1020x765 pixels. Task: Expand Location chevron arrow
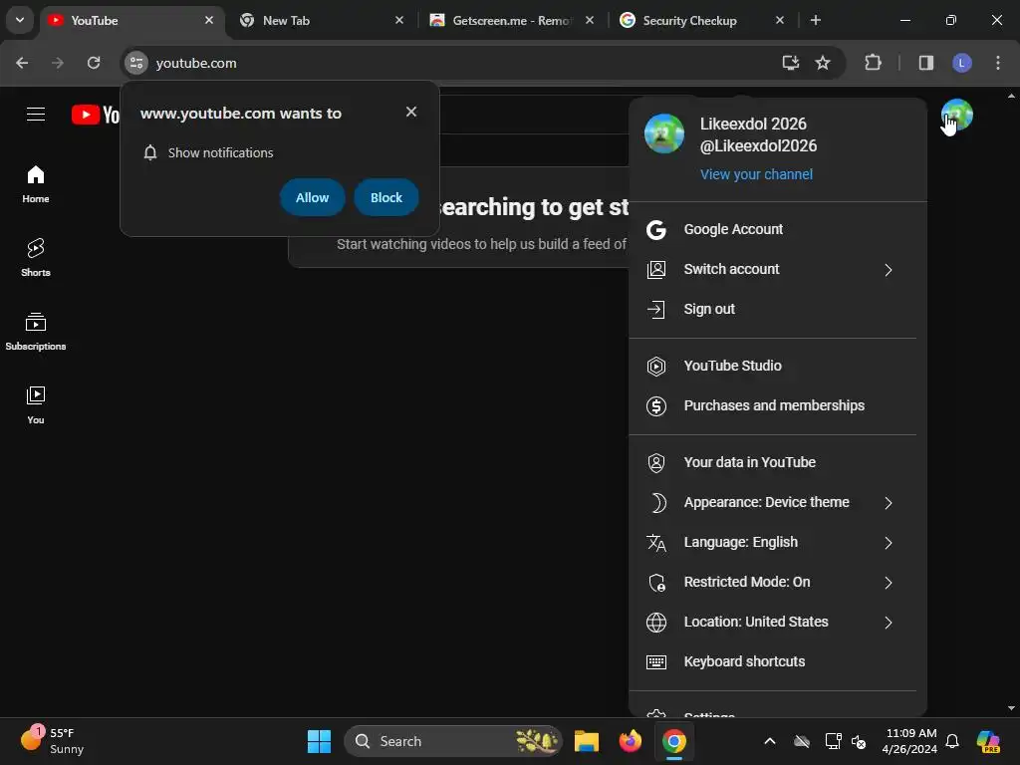pyautogui.click(x=888, y=623)
